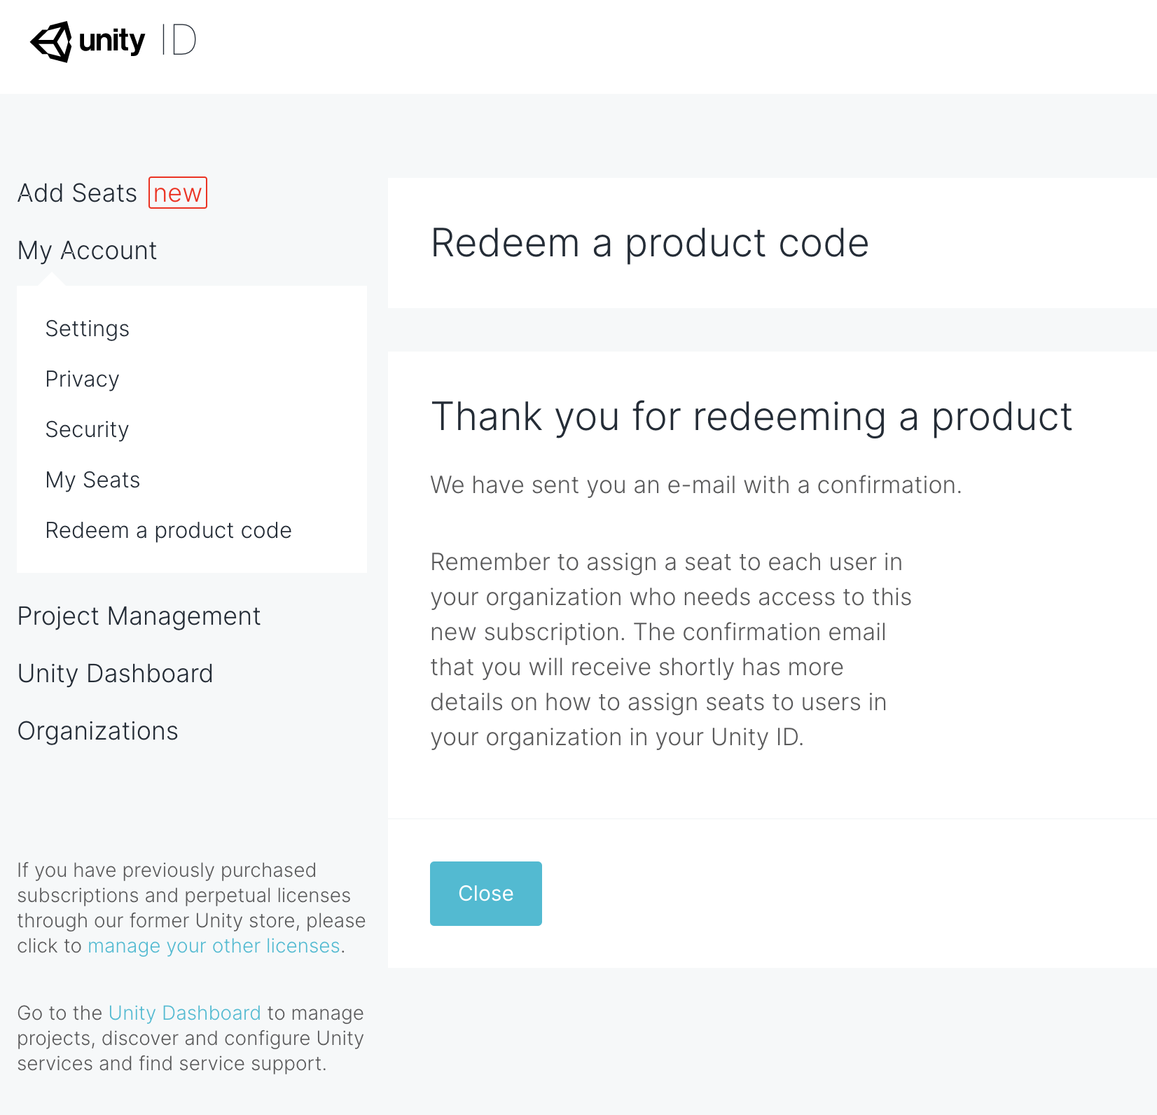Click the red 'new' badge
This screenshot has width=1157, height=1115.
178,193
